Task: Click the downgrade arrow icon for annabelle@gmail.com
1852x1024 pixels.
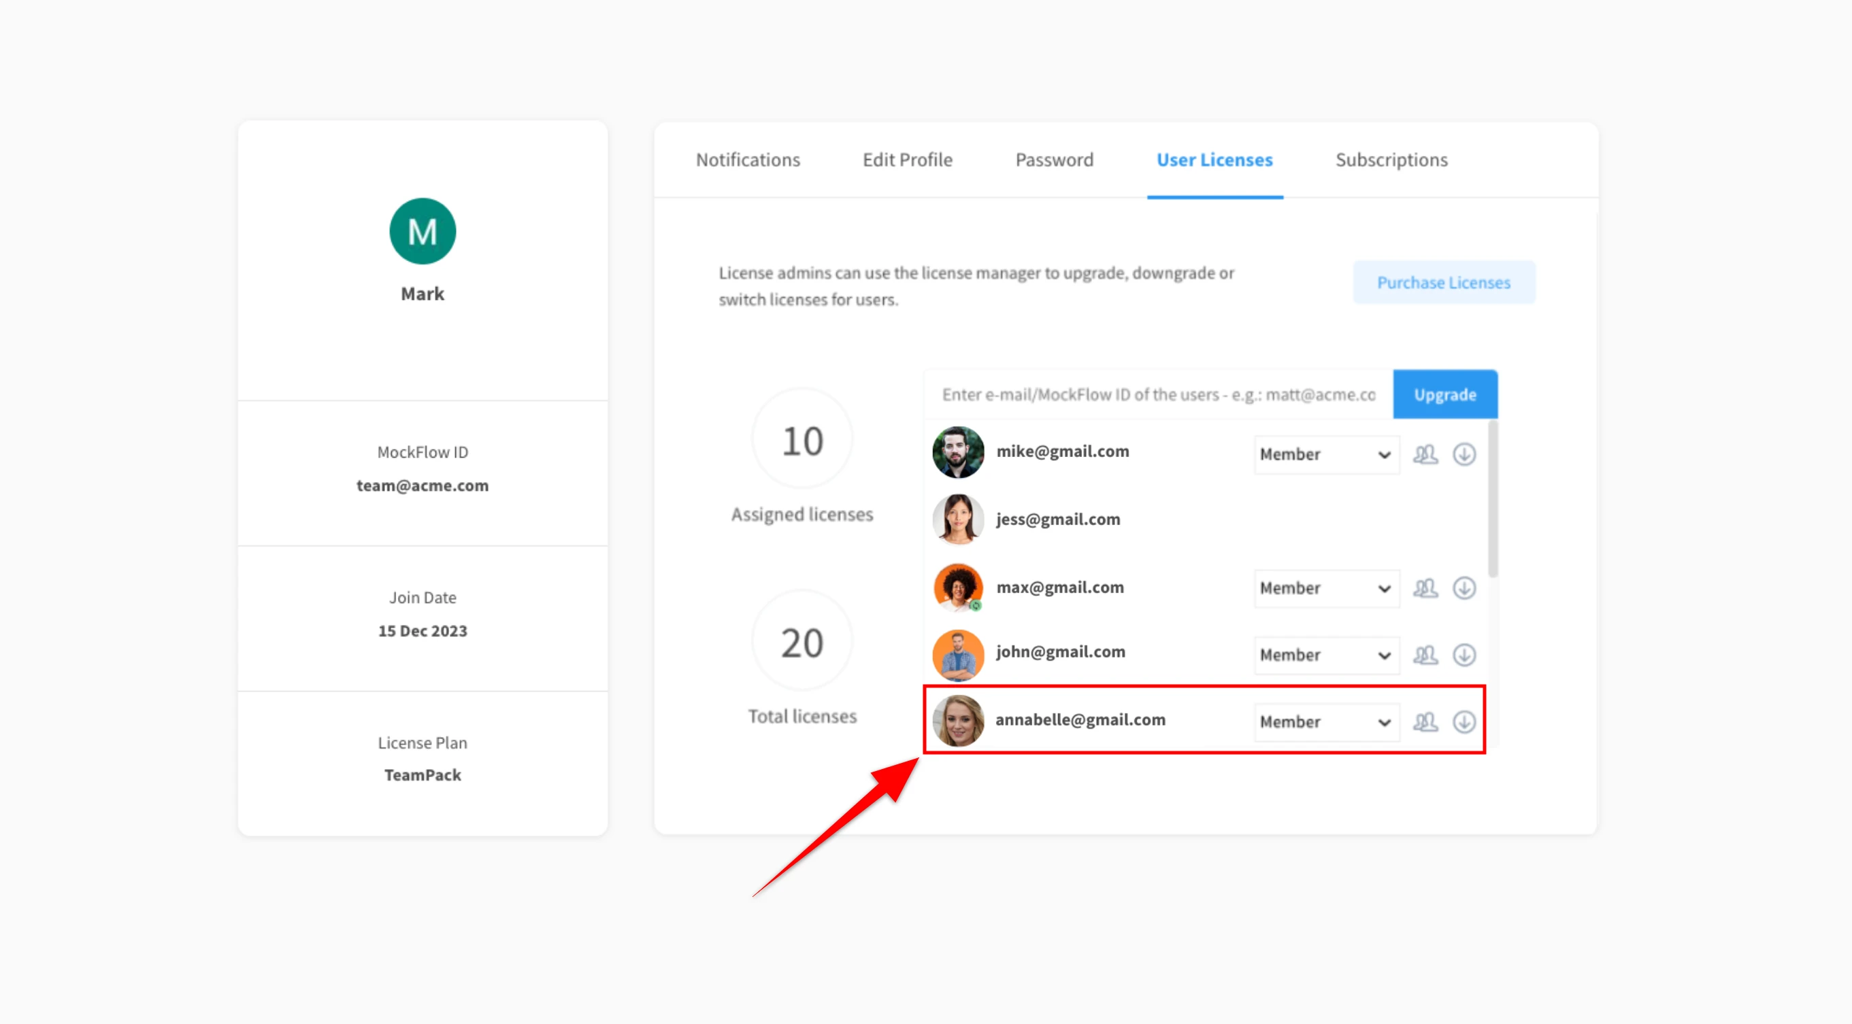Action: [x=1464, y=721]
